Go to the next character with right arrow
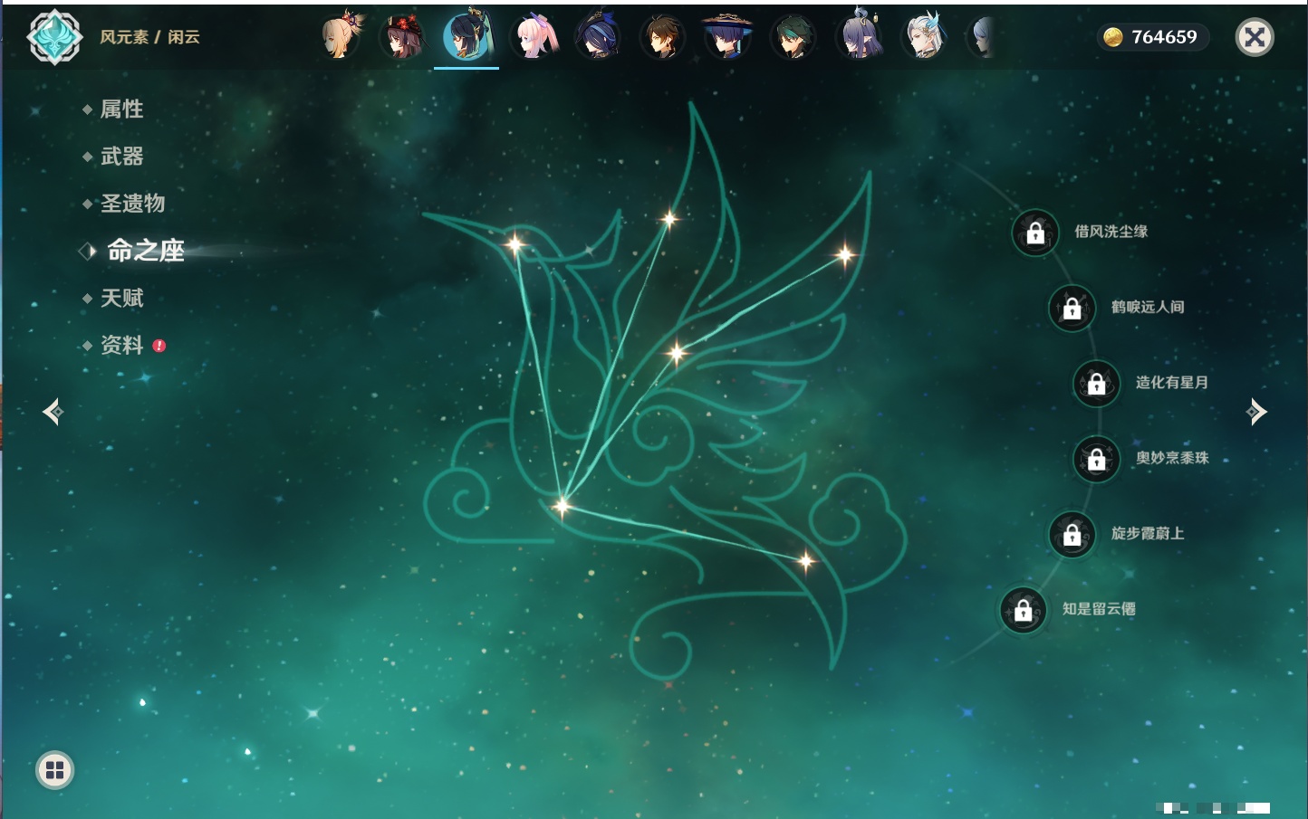1308x819 pixels. point(1256,412)
